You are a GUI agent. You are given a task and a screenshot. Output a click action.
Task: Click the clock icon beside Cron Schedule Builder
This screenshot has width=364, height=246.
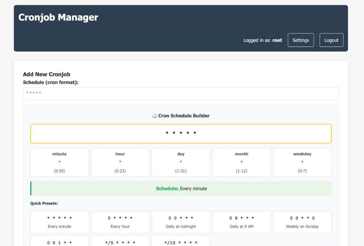point(154,116)
